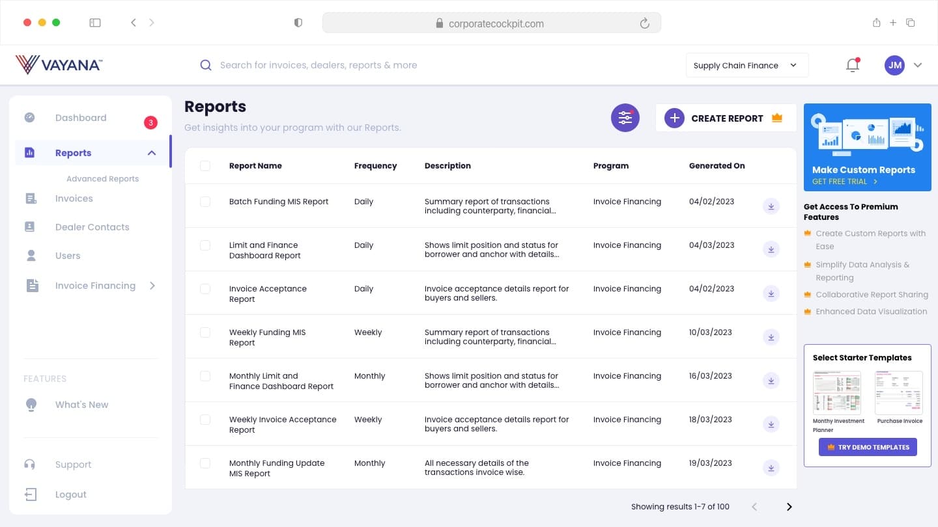Click the Dealer Contacts icon in the sidebar
938x527 pixels.
pos(29,226)
